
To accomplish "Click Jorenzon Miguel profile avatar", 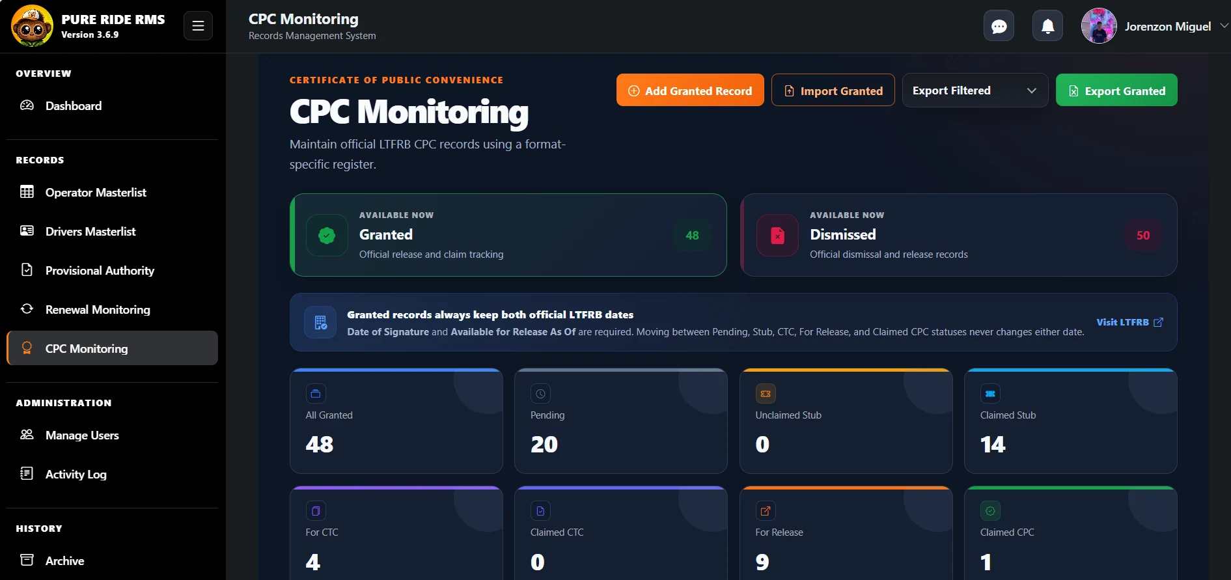I will 1099,26.
